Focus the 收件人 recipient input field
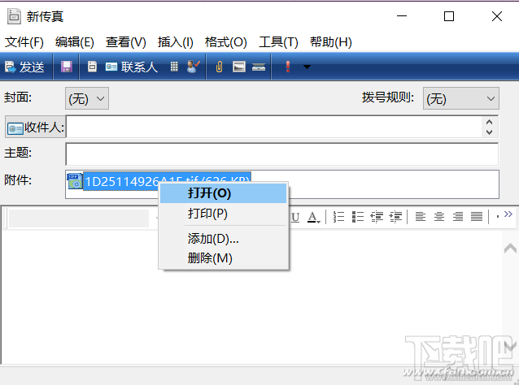Screen dimensions: 519x385 (274, 127)
